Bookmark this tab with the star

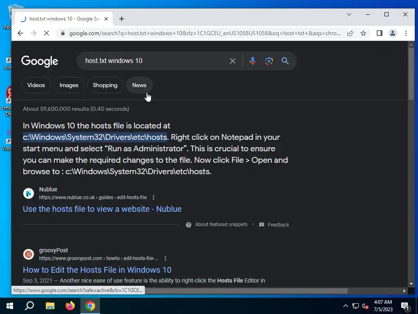[363, 33]
